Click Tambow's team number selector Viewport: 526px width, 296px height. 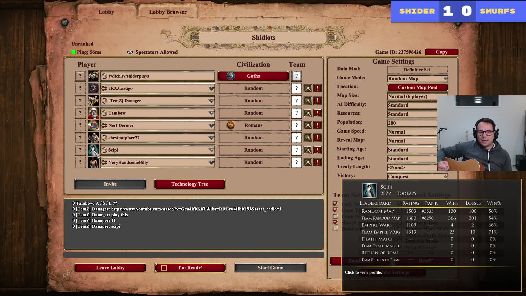[296, 113]
